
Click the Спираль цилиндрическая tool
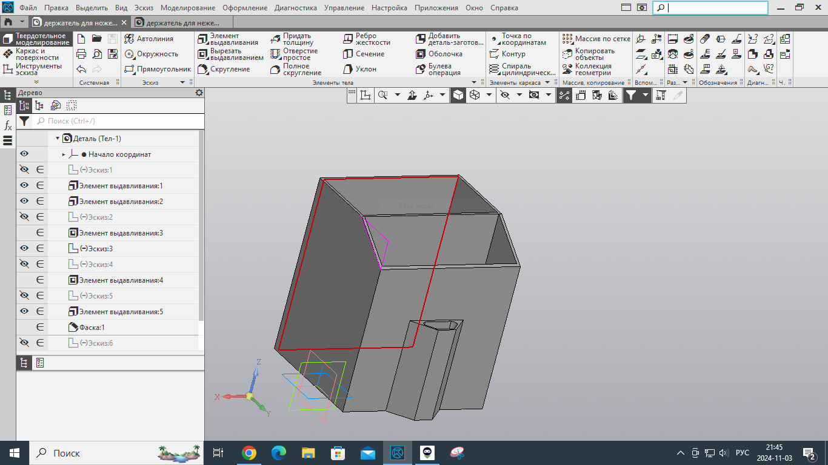[x=522, y=69]
